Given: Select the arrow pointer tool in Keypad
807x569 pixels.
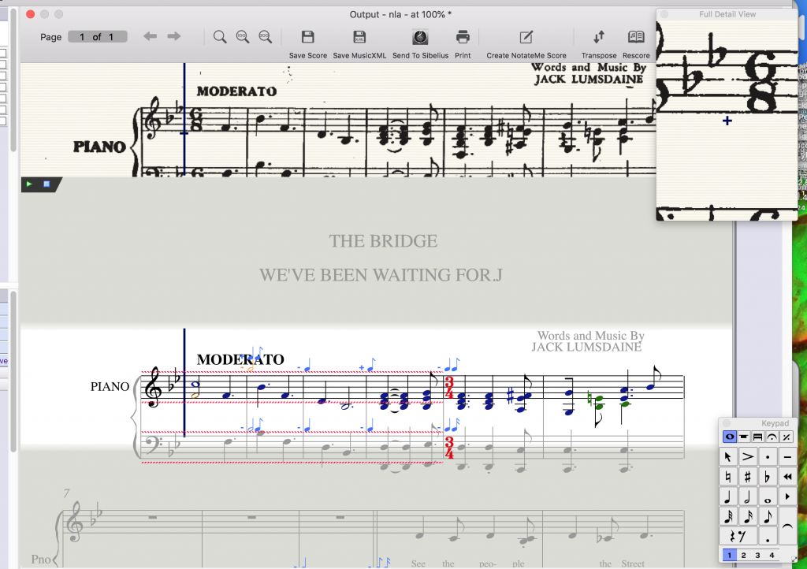Looking at the screenshot, I should pos(727,457).
